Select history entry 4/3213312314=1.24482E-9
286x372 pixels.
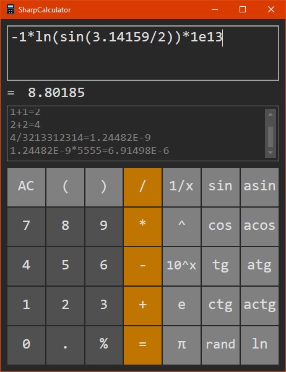pyautogui.click(x=80, y=138)
